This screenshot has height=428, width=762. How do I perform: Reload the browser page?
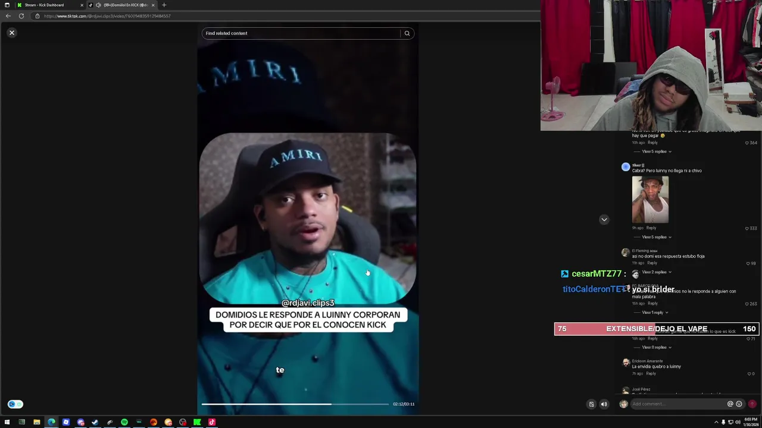tap(21, 16)
